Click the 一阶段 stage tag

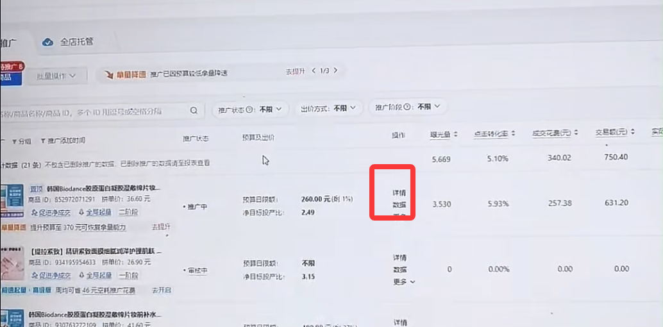coord(128,275)
